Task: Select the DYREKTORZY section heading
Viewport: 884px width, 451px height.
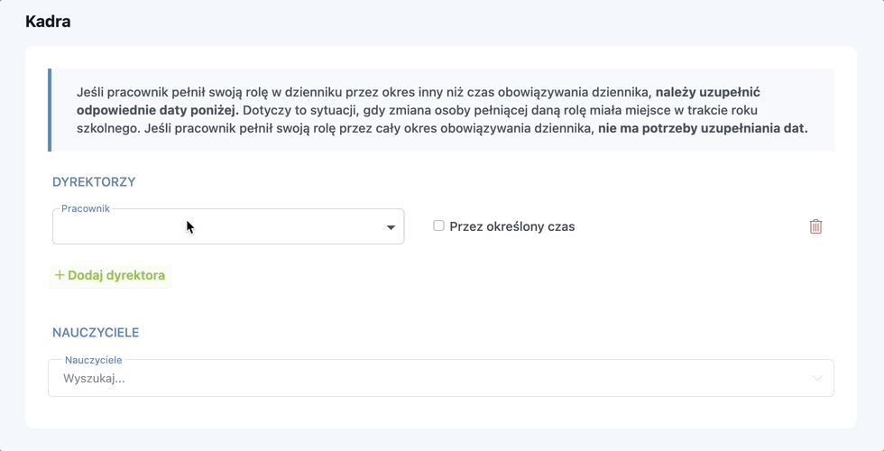Action: pos(94,181)
